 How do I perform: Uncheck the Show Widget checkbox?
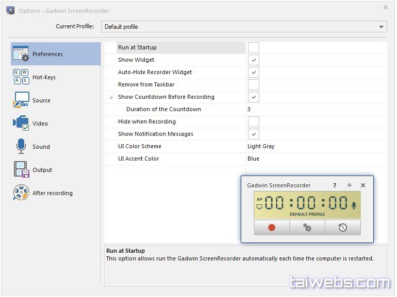pyautogui.click(x=253, y=60)
